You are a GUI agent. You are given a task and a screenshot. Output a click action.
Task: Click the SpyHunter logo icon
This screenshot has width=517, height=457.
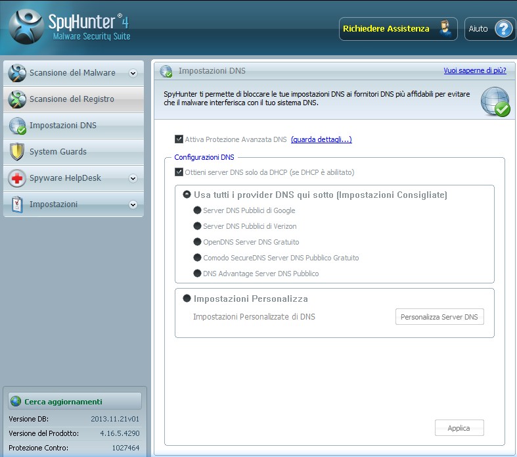26,27
